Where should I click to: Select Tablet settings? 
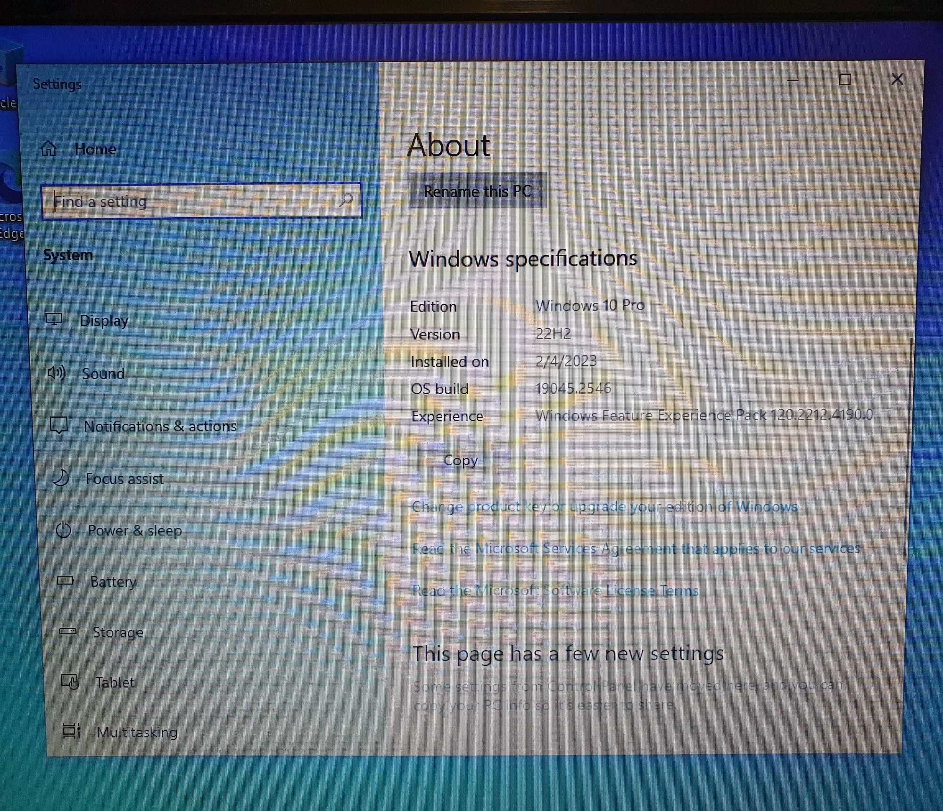click(115, 682)
